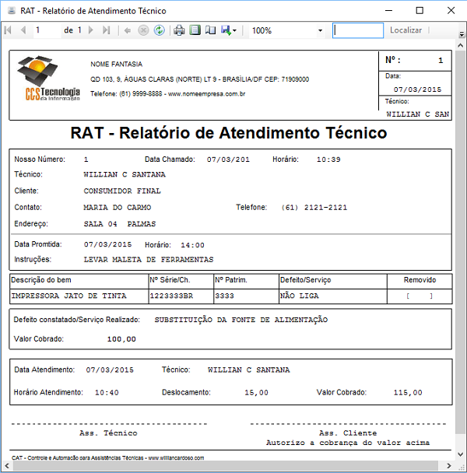Viewport: 467px width, 473px height.
Task: Click the horizontal scrollbar right arrow
Action: pos(449,466)
